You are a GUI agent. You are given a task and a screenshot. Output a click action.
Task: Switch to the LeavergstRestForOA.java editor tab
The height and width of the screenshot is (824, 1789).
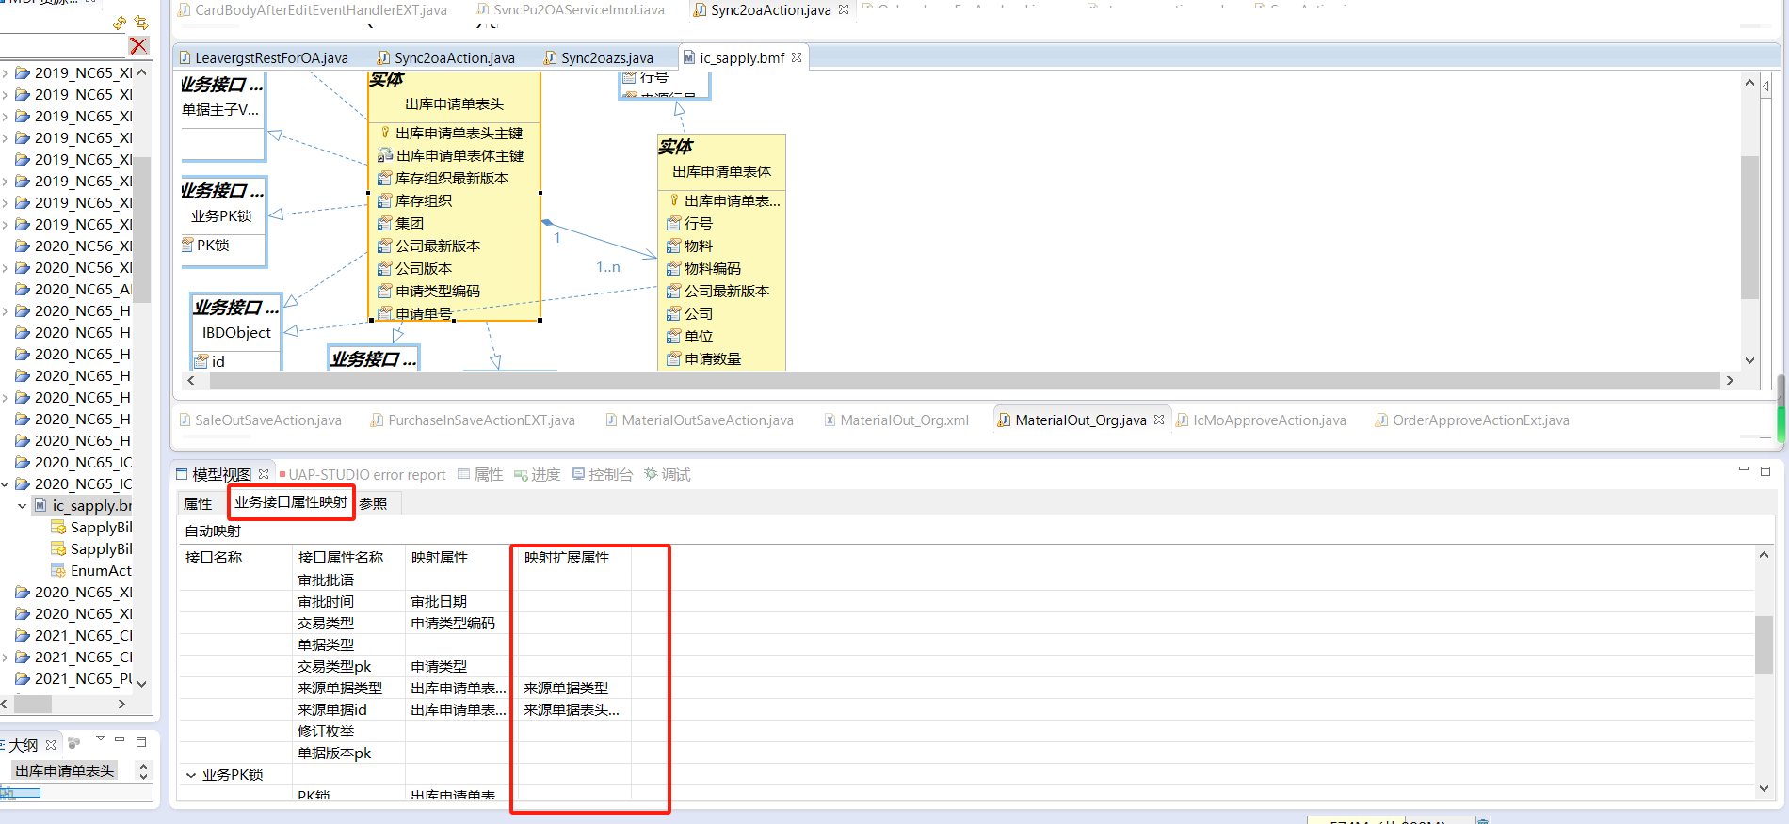point(263,57)
